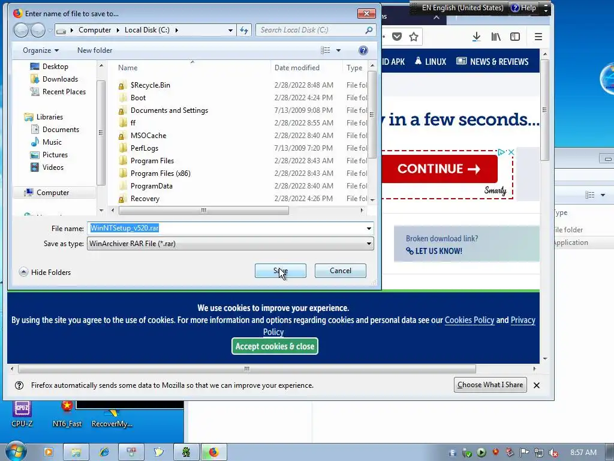Open media player taskbar icon
Viewport: 614px width, 461px height.
(x=49, y=453)
